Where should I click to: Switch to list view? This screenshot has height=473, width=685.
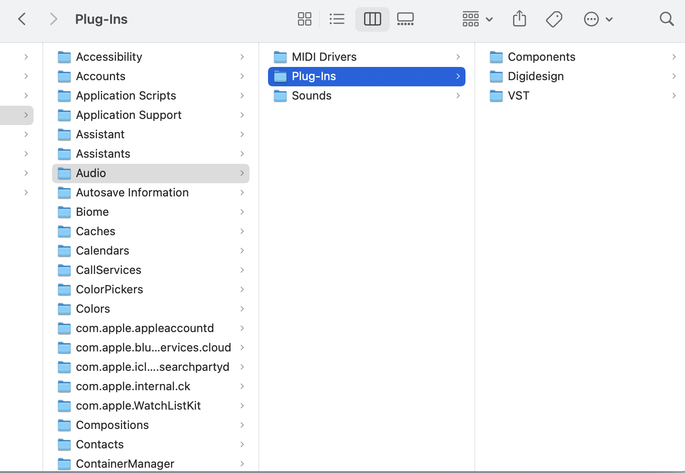[337, 19]
